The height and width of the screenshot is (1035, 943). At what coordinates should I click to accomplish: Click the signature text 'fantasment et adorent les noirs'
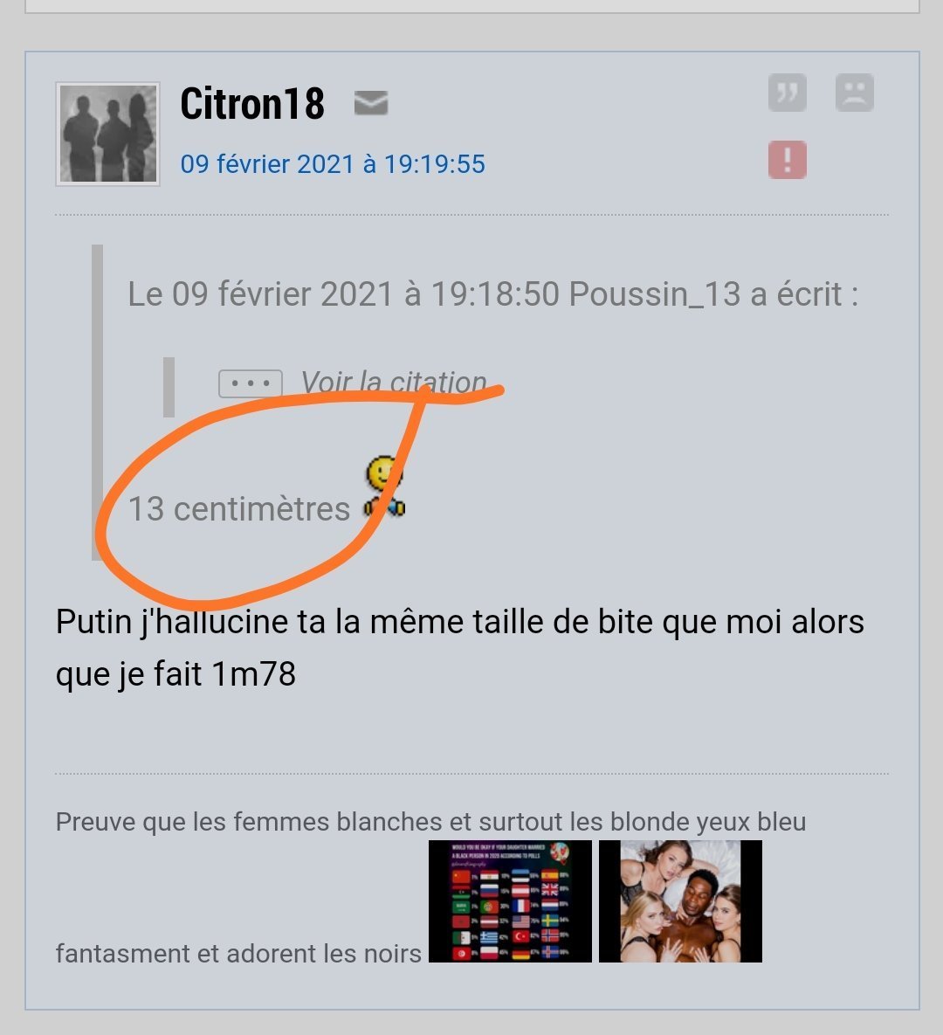pyautogui.click(x=238, y=953)
